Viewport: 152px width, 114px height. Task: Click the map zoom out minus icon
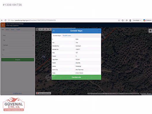(40, 29)
